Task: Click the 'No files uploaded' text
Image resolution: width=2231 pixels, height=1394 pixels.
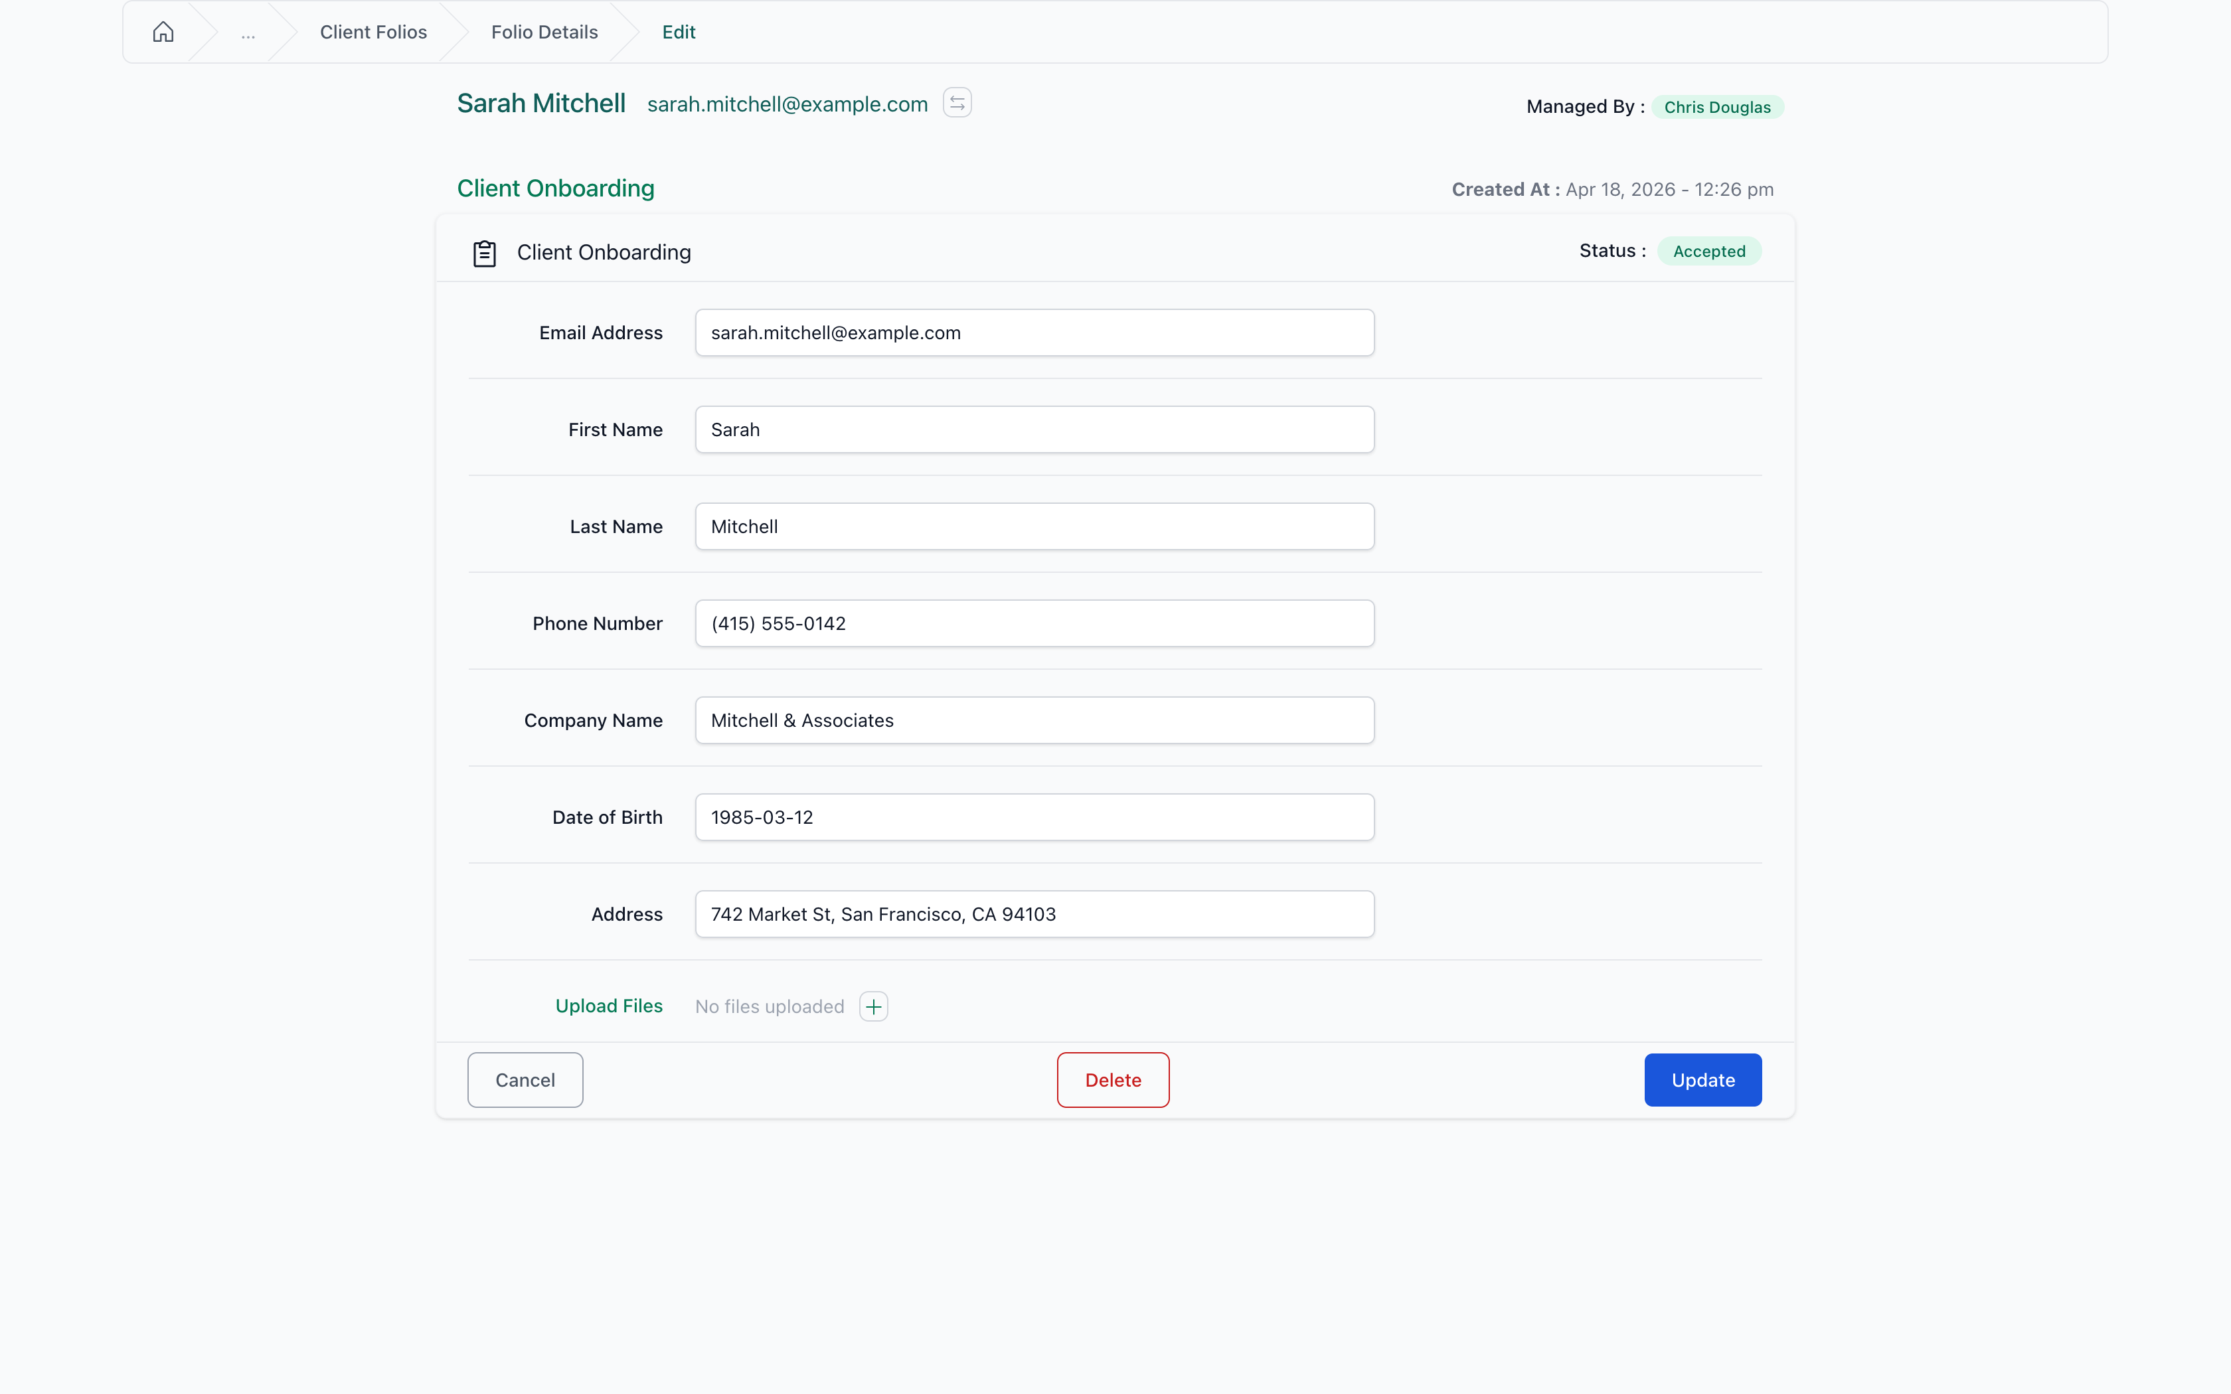Action: click(770, 1007)
